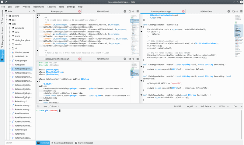Open the Tools menu
This screenshot has height=145, width=244.
(61, 7)
